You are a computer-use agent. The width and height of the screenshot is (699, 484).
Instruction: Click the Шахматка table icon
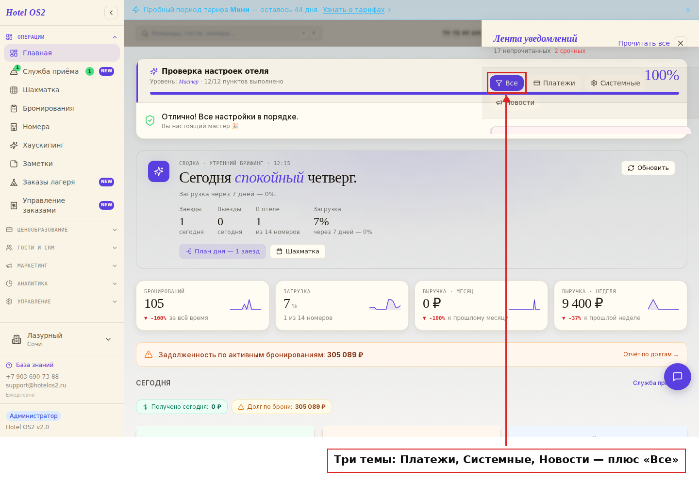coord(14,90)
